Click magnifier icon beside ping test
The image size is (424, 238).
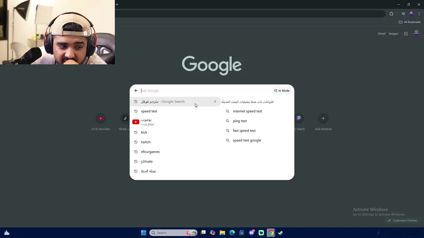(228, 121)
